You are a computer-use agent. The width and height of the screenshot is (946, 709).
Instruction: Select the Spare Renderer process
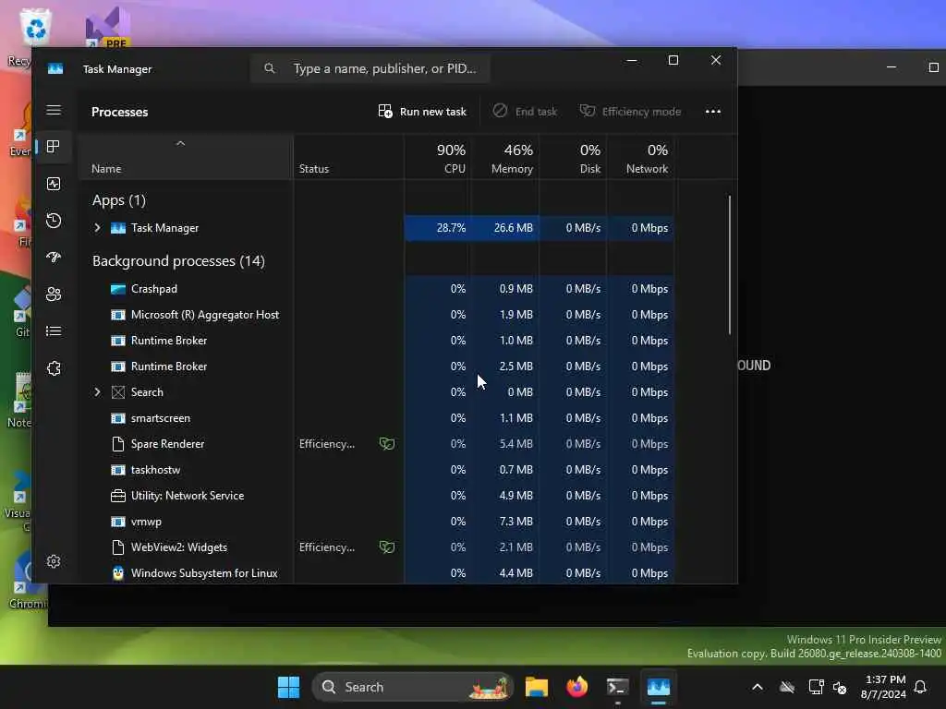[x=377, y=444]
